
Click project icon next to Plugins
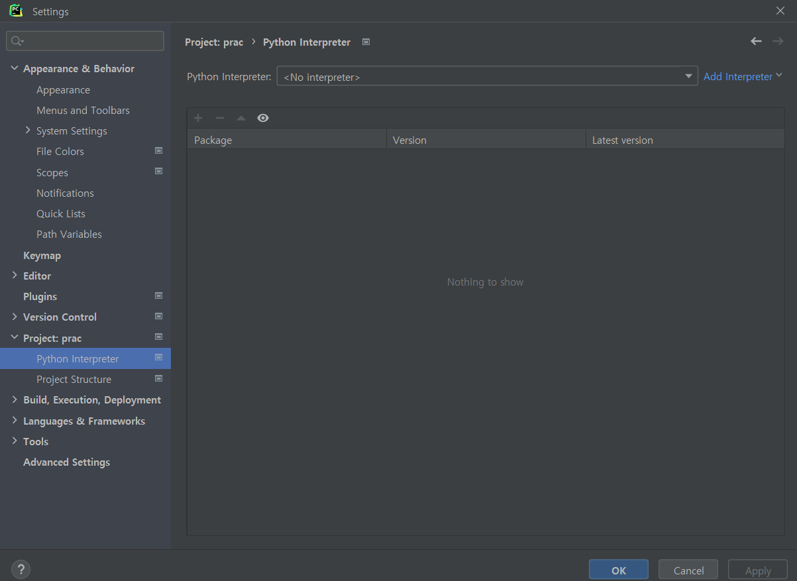(x=158, y=295)
